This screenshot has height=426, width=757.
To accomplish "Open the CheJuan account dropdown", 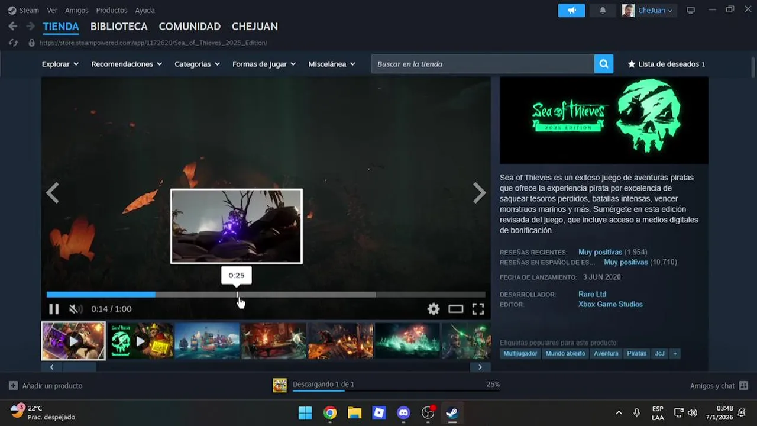I will [x=655, y=11].
